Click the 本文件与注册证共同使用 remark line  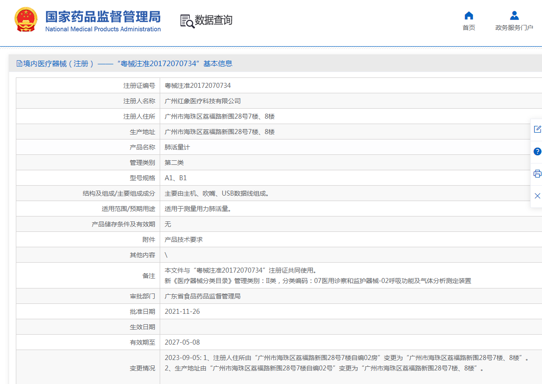click(241, 270)
